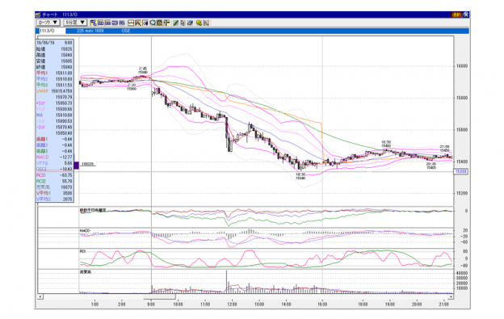Click the last toolbar icon next to key
The height and width of the screenshot is (319, 504).
(x=206, y=23)
